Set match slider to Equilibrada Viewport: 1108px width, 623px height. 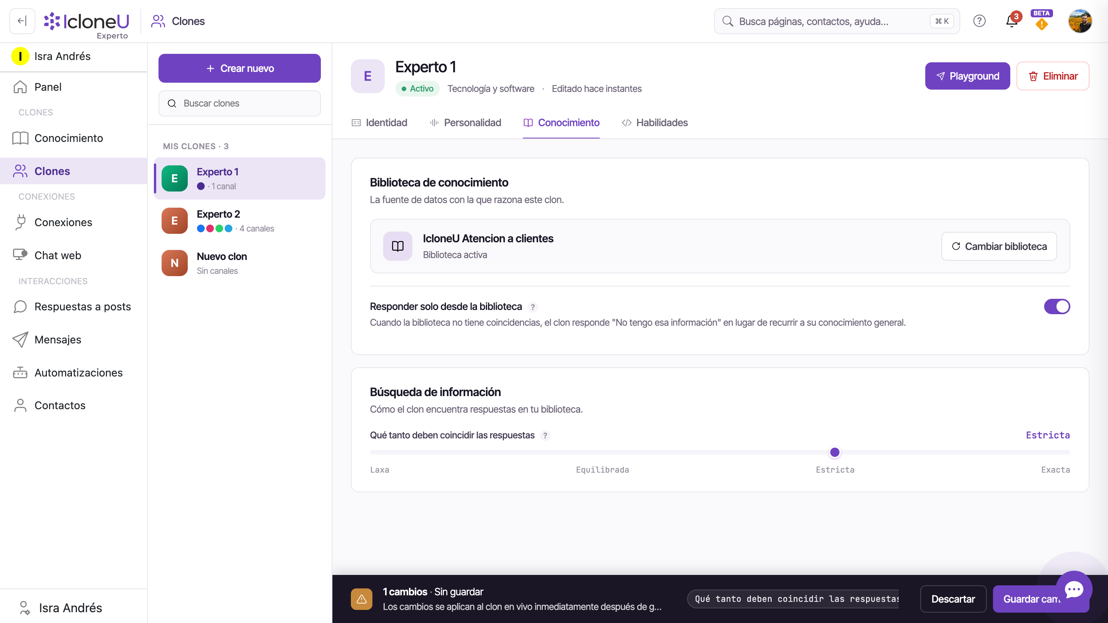pyautogui.click(x=602, y=452)
